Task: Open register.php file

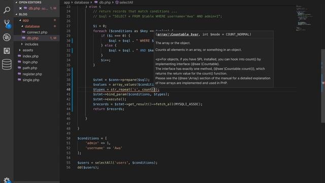Action: [32, 74]
